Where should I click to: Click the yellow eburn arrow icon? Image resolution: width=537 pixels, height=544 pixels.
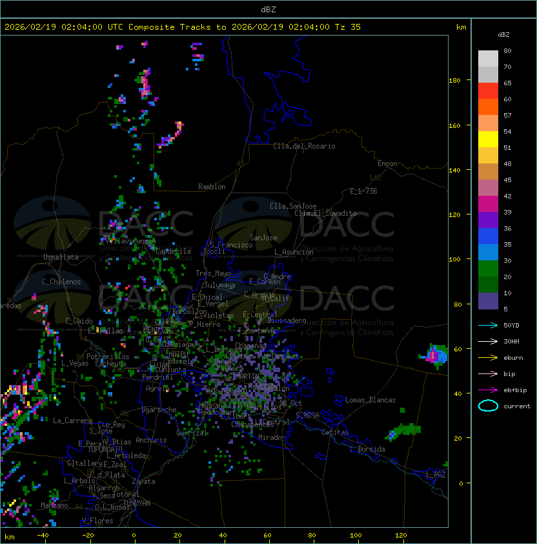tap(488, 357)
